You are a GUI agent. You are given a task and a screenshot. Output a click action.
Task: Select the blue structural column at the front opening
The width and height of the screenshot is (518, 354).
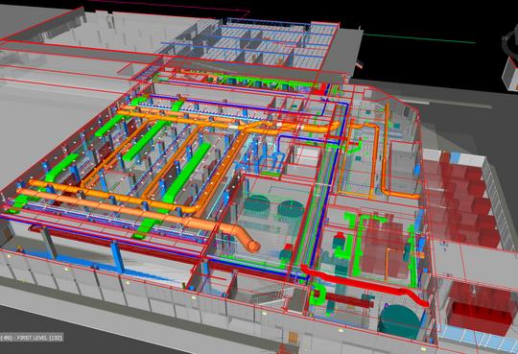coord(118,257)
